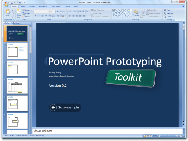Open Convert to SmartArt menu
The width and height of the screenshot is (188, 141).
pos(100,17)
